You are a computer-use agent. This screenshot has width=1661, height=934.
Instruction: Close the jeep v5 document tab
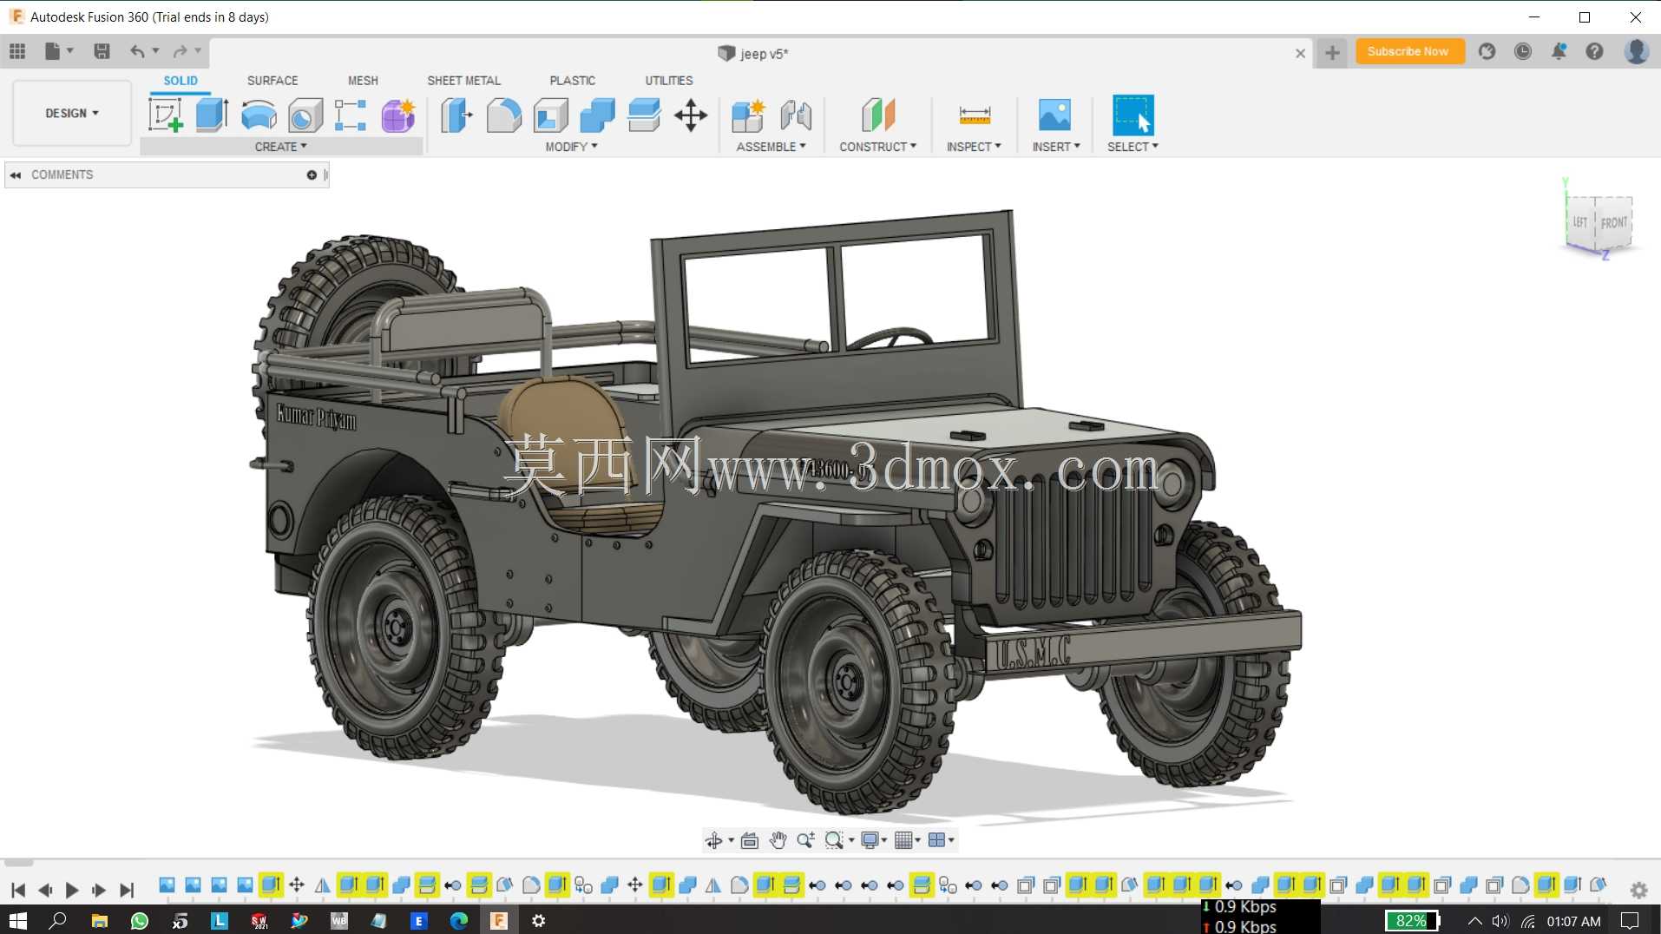[1300, 53]
